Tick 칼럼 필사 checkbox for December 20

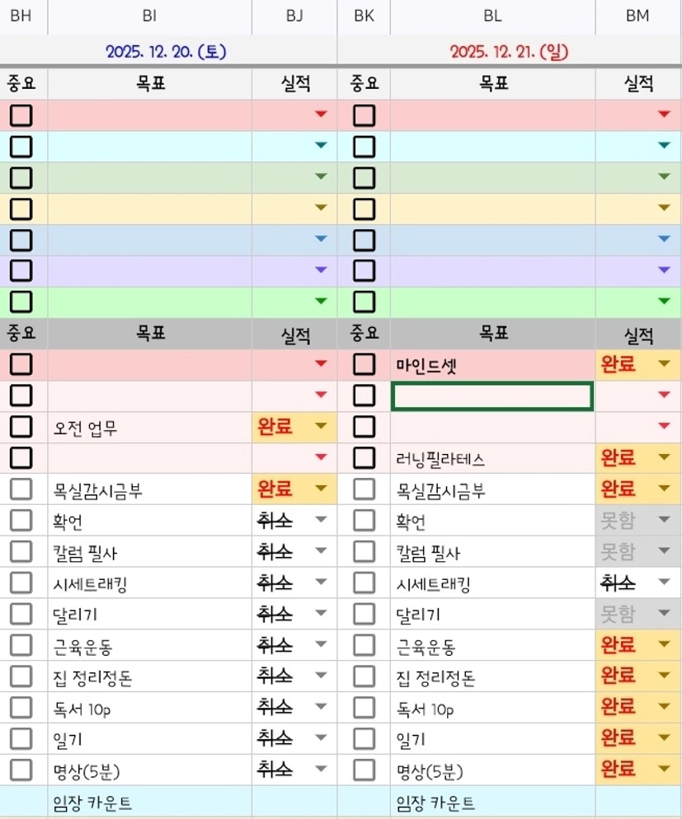pos(21,552)
